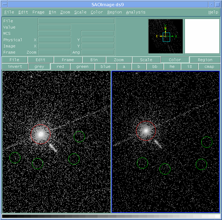Image resolution: width=222 pixels, height=220 pixels.
Task: Open the Color menu
Action: 97,12
